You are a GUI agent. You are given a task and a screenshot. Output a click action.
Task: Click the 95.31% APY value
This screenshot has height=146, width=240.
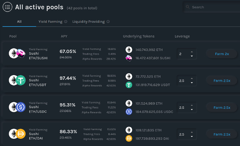click(x=68, y=105)
